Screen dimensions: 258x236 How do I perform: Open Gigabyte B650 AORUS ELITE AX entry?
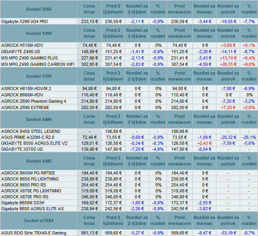32,209
